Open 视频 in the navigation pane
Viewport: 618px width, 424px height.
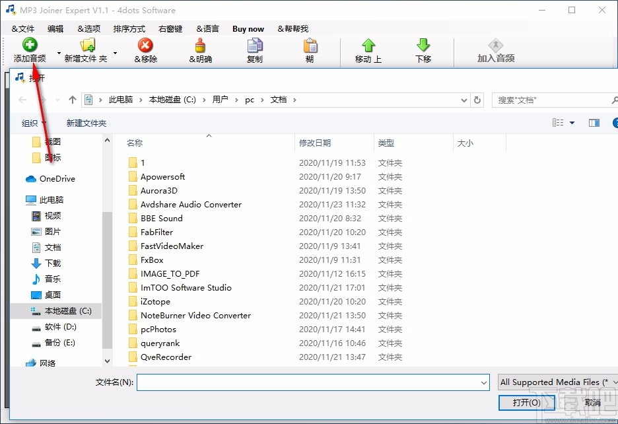point(46,215)
